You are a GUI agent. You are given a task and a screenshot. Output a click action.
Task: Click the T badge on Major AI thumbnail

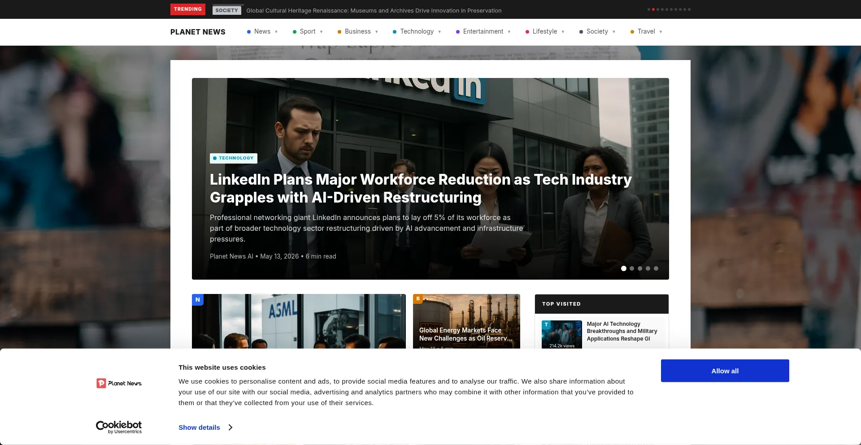(546, 324)
